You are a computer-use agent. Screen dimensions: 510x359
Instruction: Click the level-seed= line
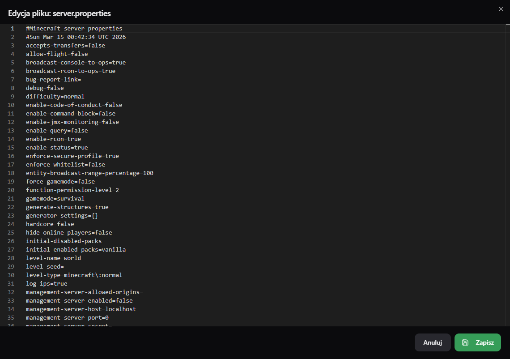pyautogui.click(x=45, y=267)
